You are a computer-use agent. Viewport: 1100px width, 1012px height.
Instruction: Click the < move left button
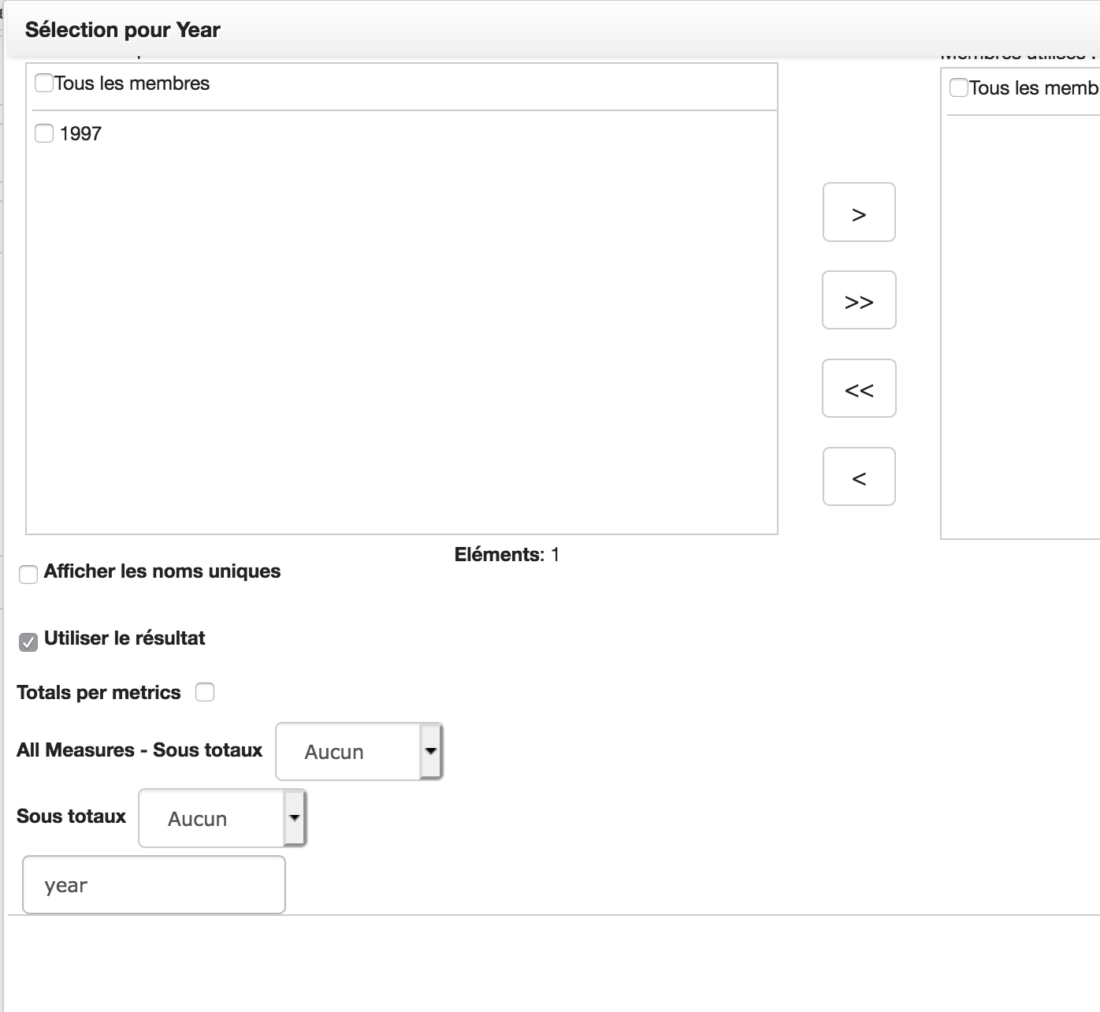858,476
